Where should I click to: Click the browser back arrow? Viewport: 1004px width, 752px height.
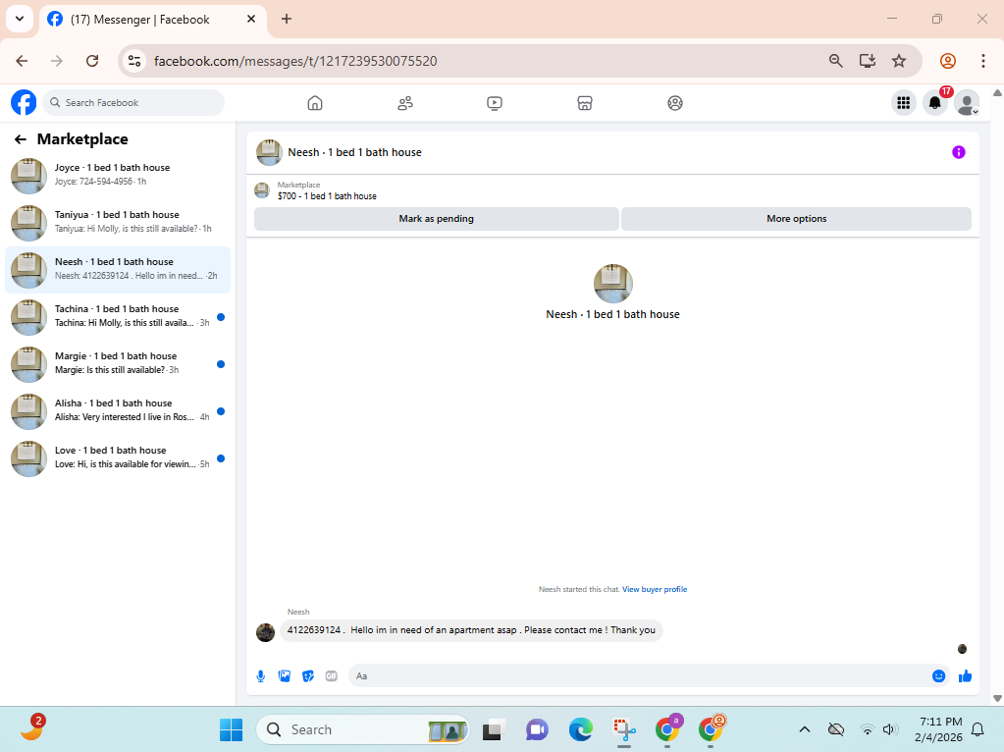coord(22,61)
